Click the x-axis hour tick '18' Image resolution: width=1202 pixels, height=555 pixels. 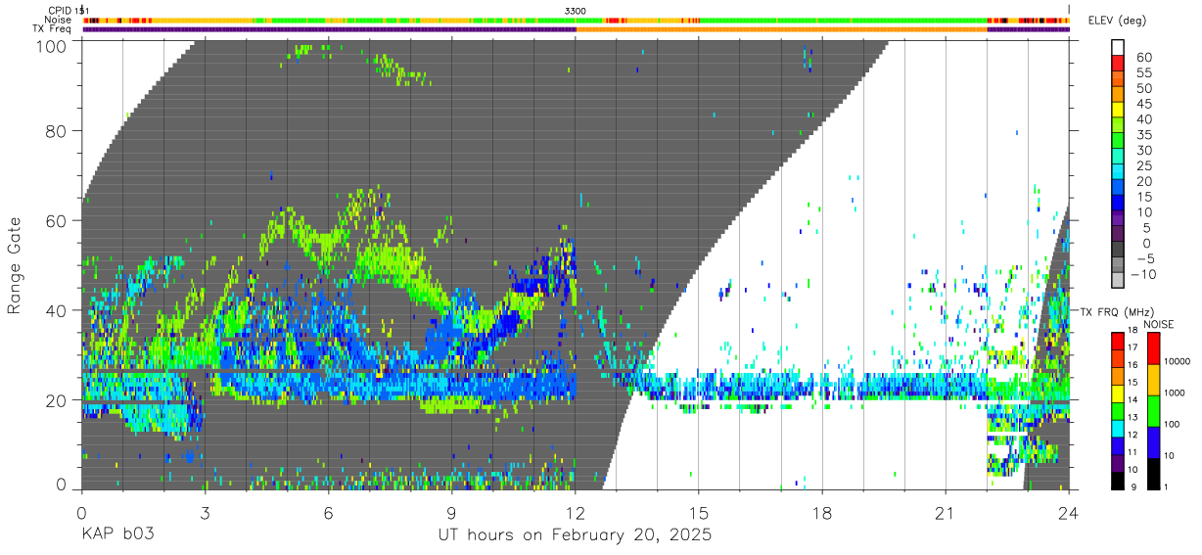pyautogui.click(x=822, y=512)
